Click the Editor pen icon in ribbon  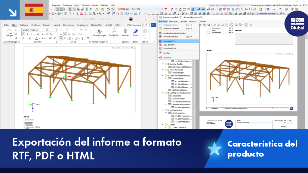(x=135, y=31)
